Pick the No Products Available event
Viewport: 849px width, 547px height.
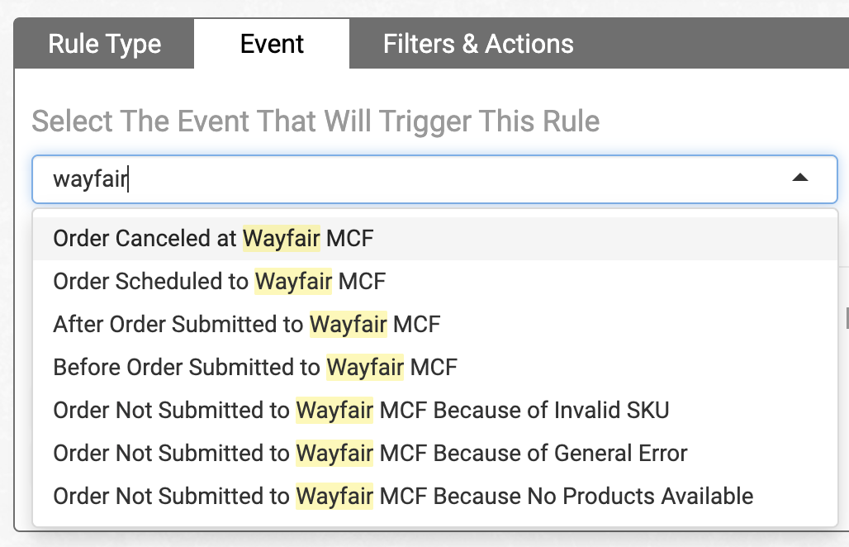click(403, 496)
